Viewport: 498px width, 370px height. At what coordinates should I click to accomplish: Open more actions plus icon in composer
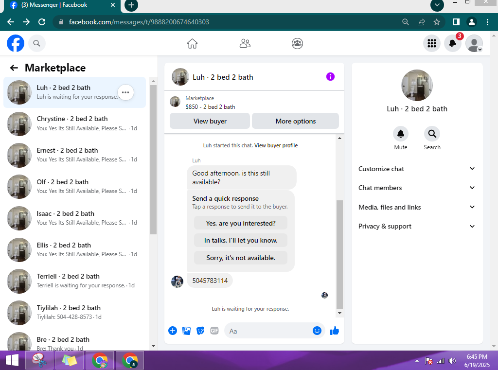click(x=173, y=331)
